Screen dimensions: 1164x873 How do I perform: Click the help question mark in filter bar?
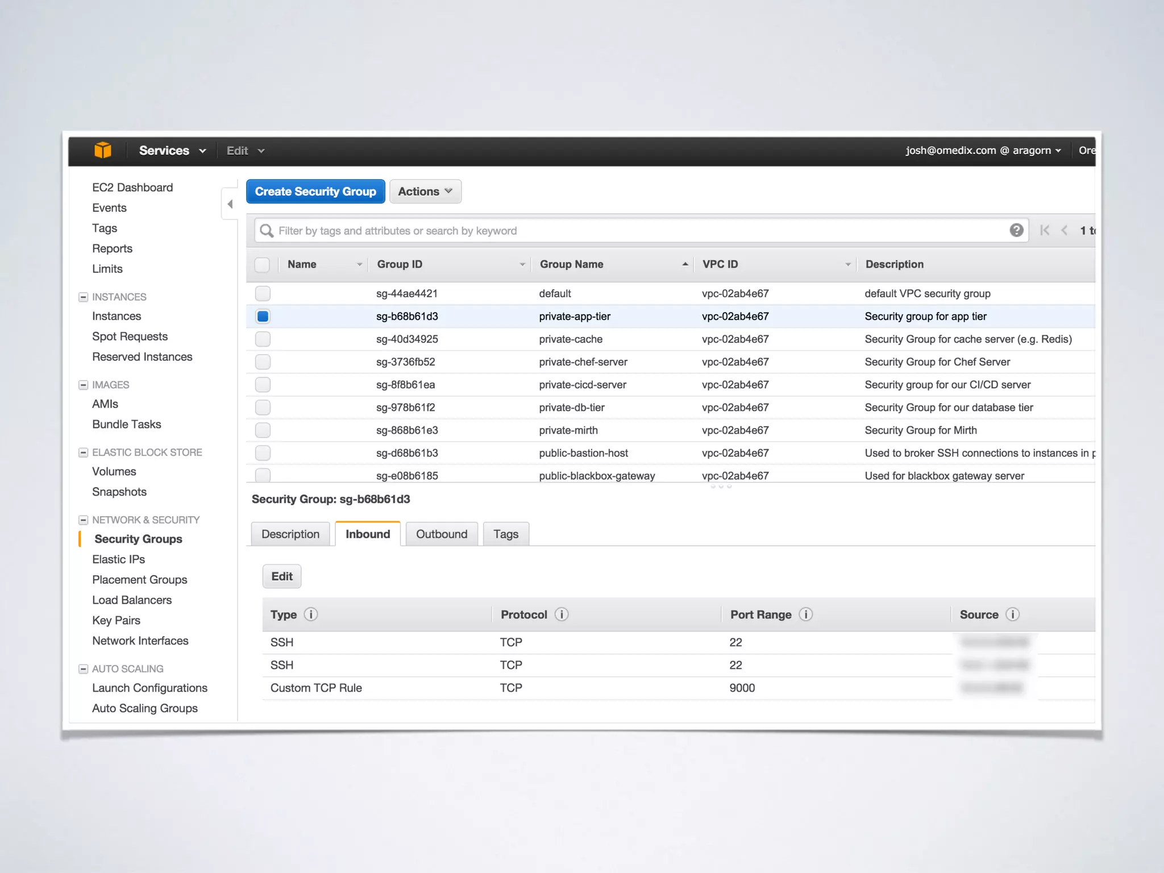click(x=1016, y=230)
